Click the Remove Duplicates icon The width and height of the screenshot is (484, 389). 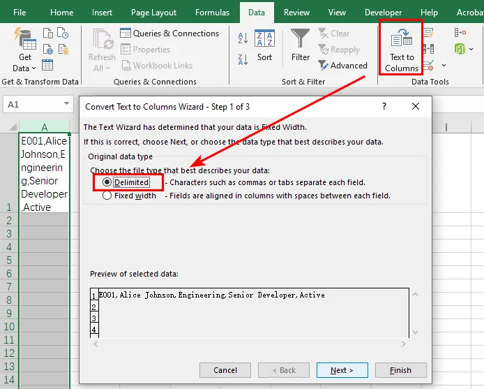pyautogui.click(x=428, y=49)
